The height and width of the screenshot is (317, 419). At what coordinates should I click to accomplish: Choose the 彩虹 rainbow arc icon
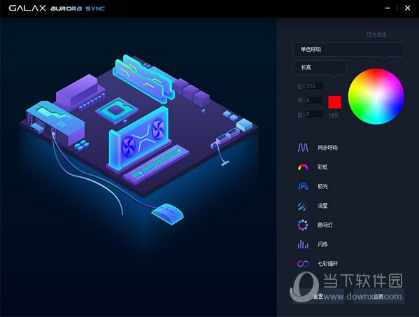click(303, 167)
